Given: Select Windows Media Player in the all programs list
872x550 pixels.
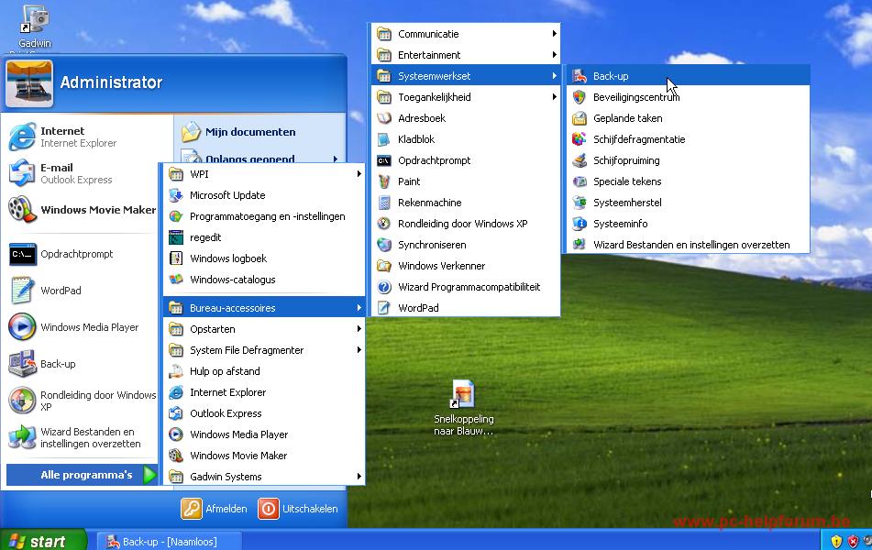Looking at the screenshot, I should click(x=264, y=434).
